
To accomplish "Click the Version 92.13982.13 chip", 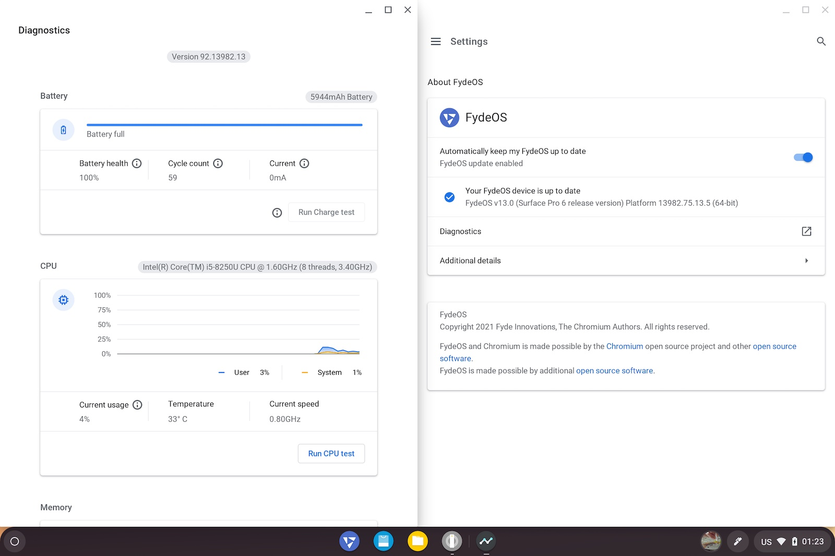I will coord(209,57).
